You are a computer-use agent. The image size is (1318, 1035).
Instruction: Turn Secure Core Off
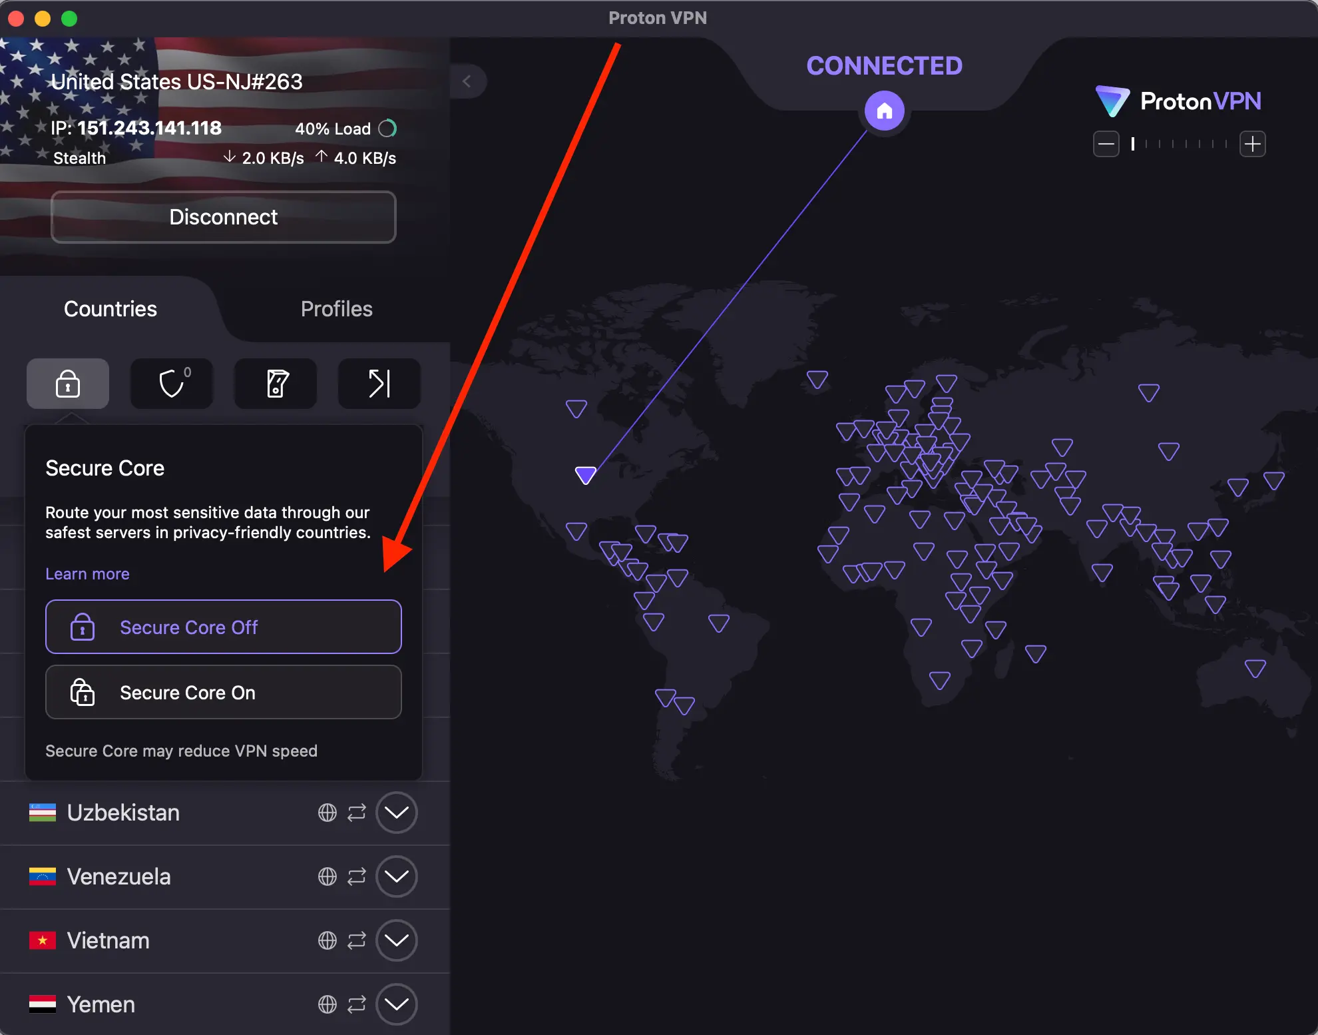coord(223,627)
